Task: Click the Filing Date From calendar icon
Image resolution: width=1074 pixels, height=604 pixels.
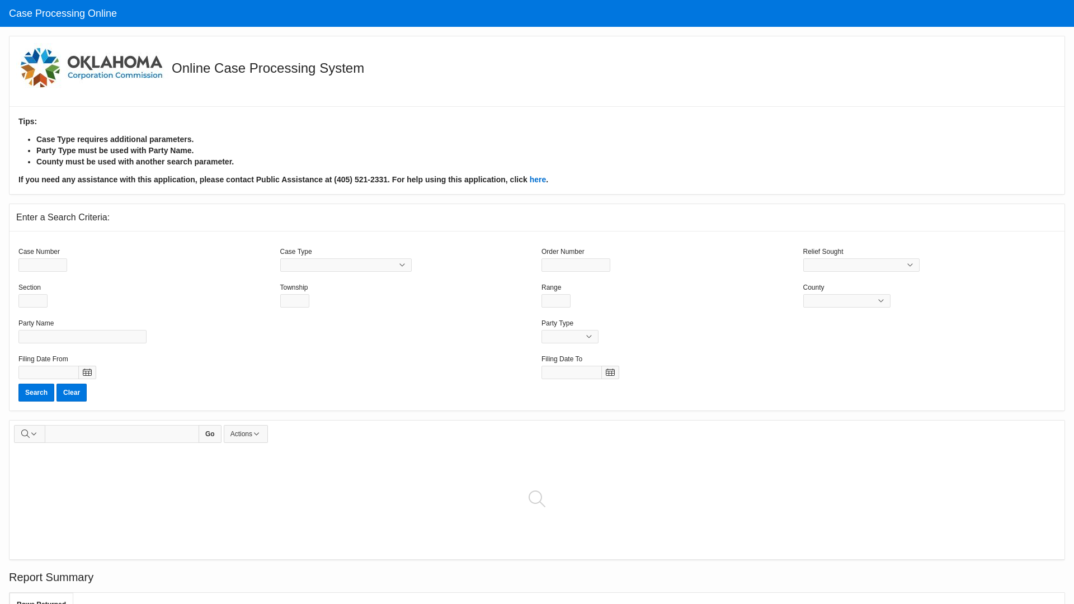Action: [87, 372]
